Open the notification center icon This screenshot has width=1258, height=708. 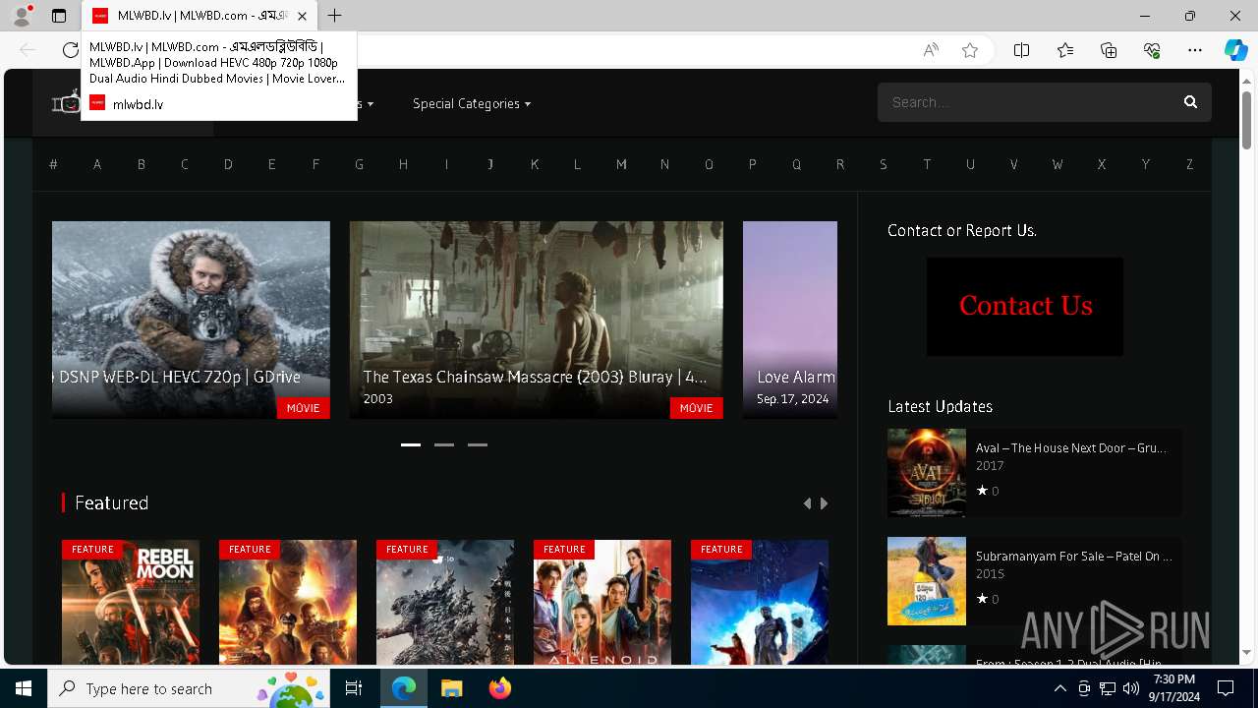tap(1226, 688)
